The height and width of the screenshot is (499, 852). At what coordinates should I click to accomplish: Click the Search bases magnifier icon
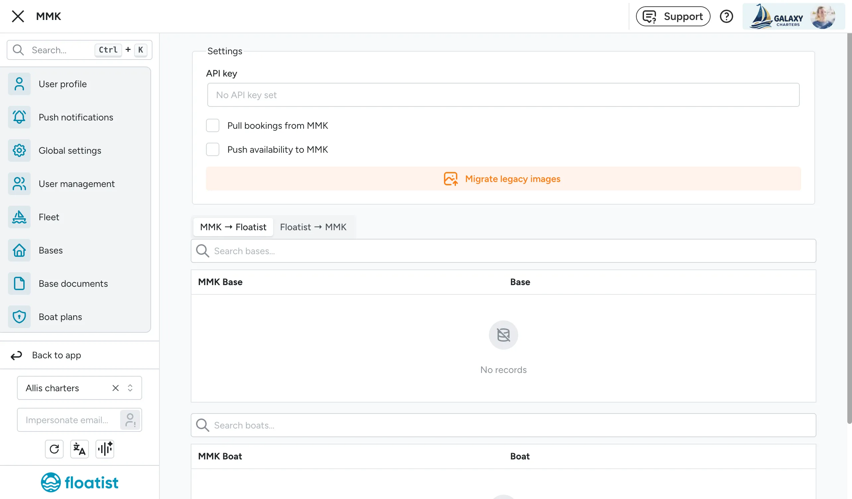point(203,251)
